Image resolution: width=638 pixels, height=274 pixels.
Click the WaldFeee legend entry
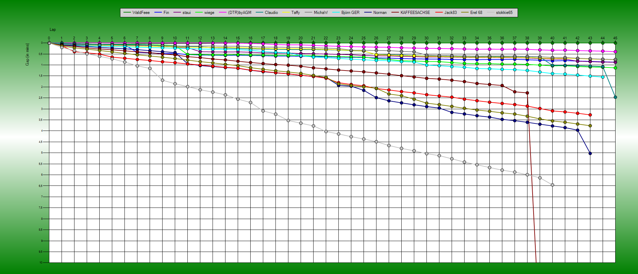pyautogui.click(x=136, y=13)
